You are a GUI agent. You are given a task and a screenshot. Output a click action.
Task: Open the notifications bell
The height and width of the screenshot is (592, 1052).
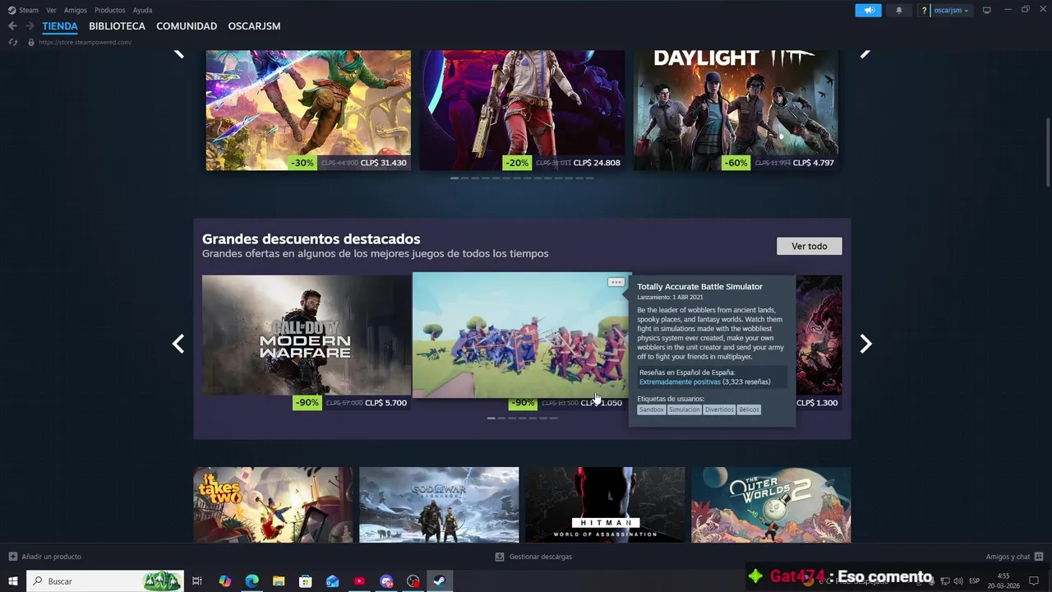(898, 10)
